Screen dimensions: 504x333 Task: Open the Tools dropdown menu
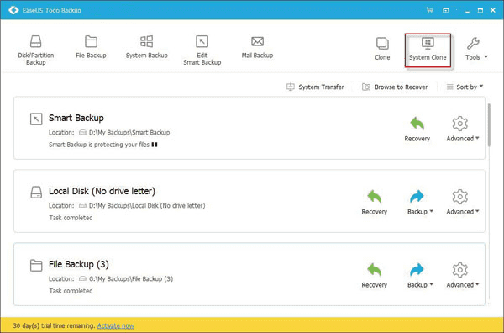(x=476, y=49)
